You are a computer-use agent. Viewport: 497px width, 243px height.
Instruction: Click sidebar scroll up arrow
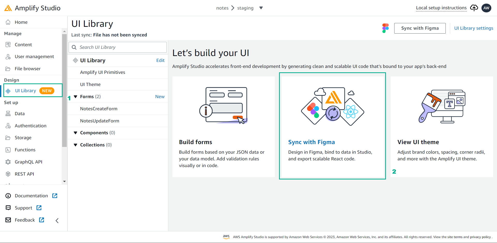click(64, 32)
